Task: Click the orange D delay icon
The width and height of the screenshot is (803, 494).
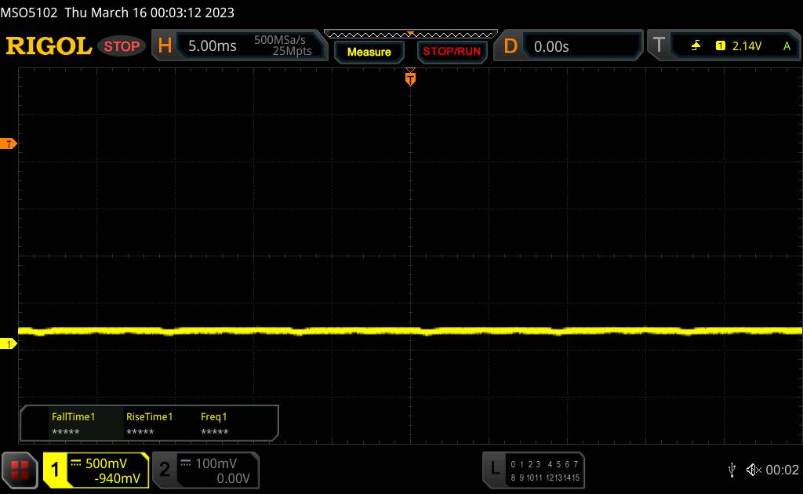Action: [511, 46]
